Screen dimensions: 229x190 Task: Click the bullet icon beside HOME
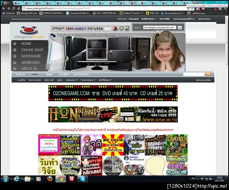click(x=15, y=43)
